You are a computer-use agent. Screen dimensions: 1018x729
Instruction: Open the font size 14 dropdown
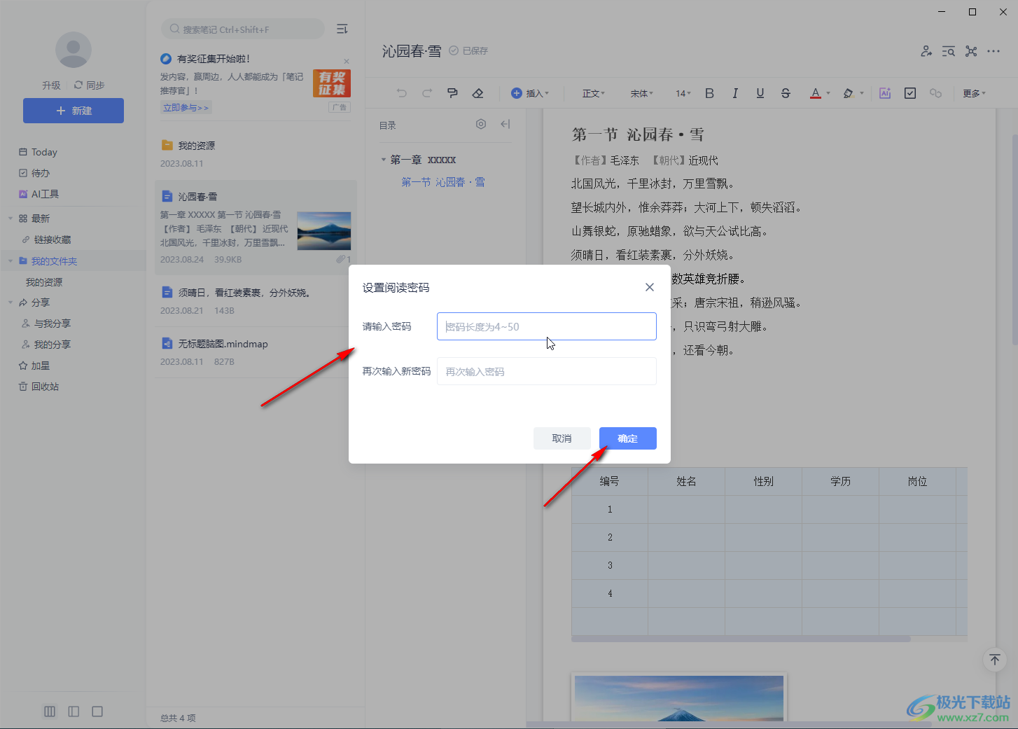click(683, 93)
